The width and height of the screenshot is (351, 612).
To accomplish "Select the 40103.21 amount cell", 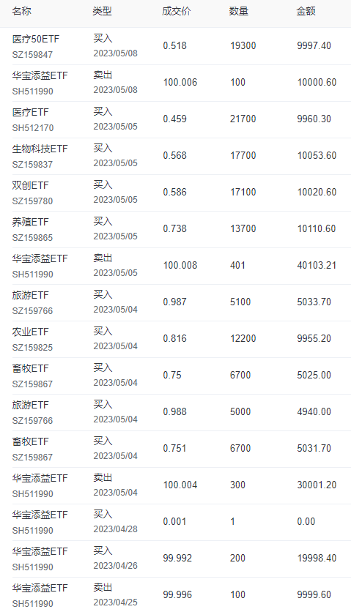I will (x=317, y=266).
